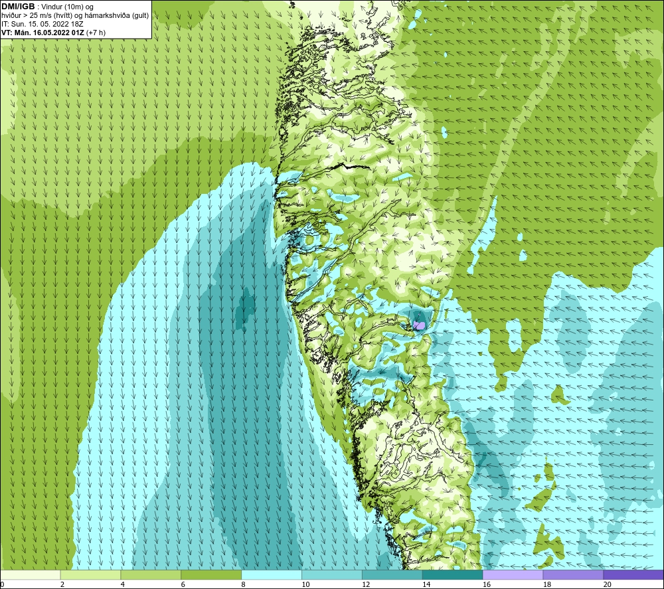The width and height of the screenshot is (664, 589).
Task: Click the legend scale number 16
Action: pos(487,584)
